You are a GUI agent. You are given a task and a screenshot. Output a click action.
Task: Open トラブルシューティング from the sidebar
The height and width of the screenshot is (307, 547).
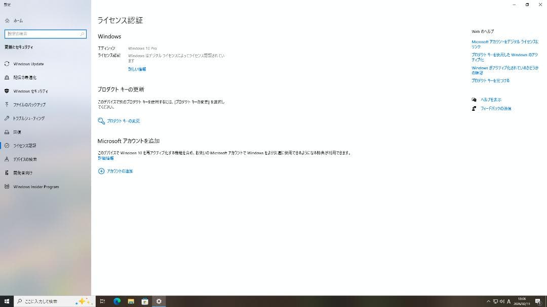point(32,118)
